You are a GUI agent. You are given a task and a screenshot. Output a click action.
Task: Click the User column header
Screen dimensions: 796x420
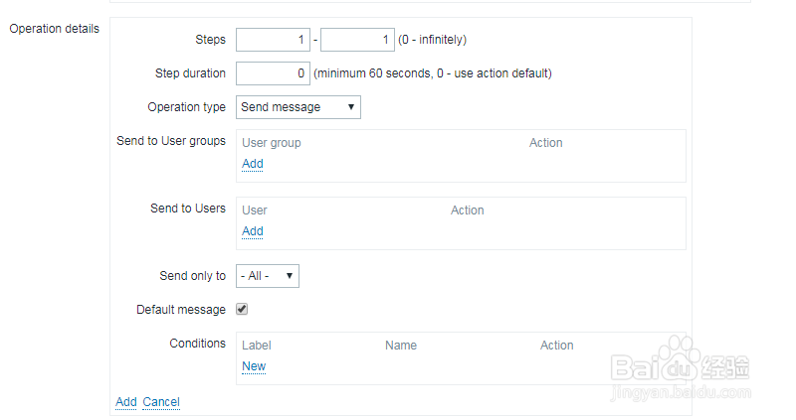[x=255, y=210]
